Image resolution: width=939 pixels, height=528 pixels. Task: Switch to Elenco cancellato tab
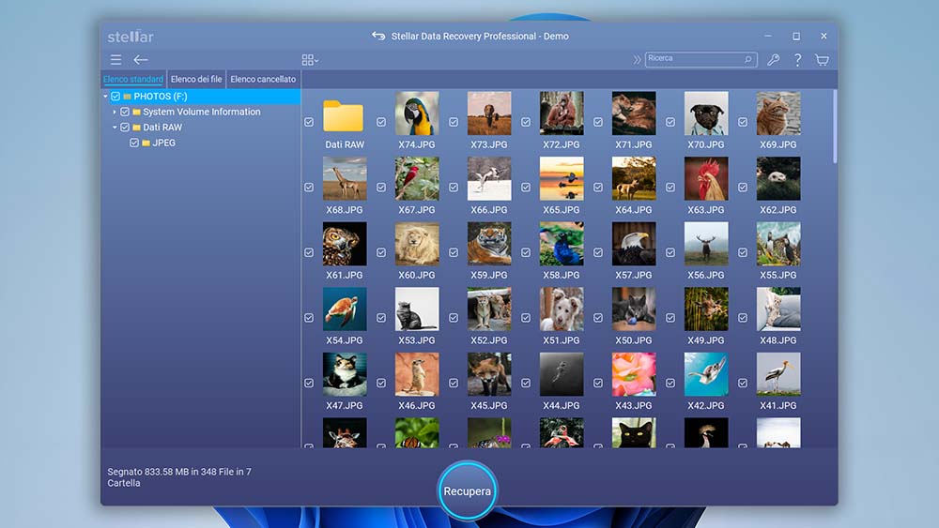click(263, 79)
